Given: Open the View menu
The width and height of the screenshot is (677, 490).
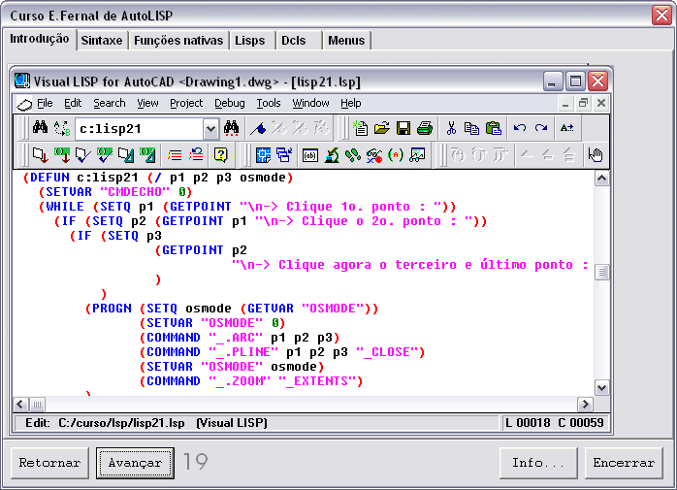Looking at the screenshot, I should (147, 103).
